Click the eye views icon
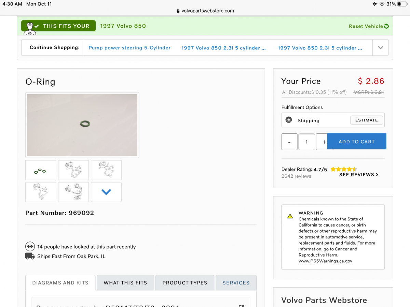 (30, 247)
